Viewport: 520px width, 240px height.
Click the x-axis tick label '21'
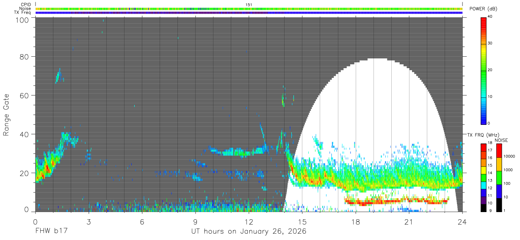[x=409, y=221]
